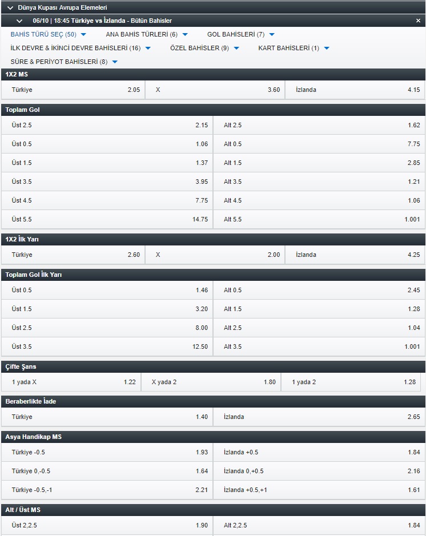Close the Türkiye vs İzlanda bets panel
The height and width of the screenshot is (536, 426).
tap(418, 21)
